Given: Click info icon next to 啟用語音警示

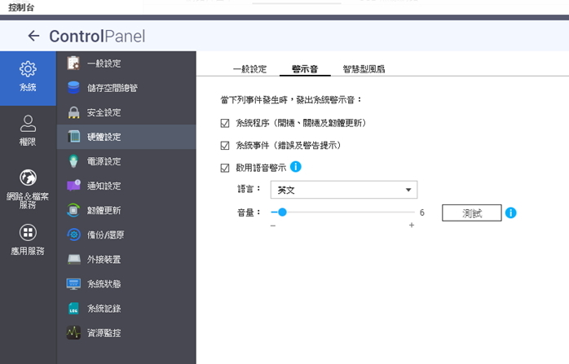Looking at the screenshot, I should (296, 167).
